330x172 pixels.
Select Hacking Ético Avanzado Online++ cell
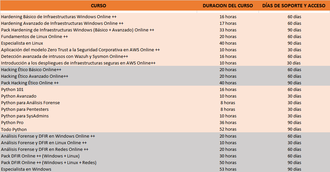34,76
